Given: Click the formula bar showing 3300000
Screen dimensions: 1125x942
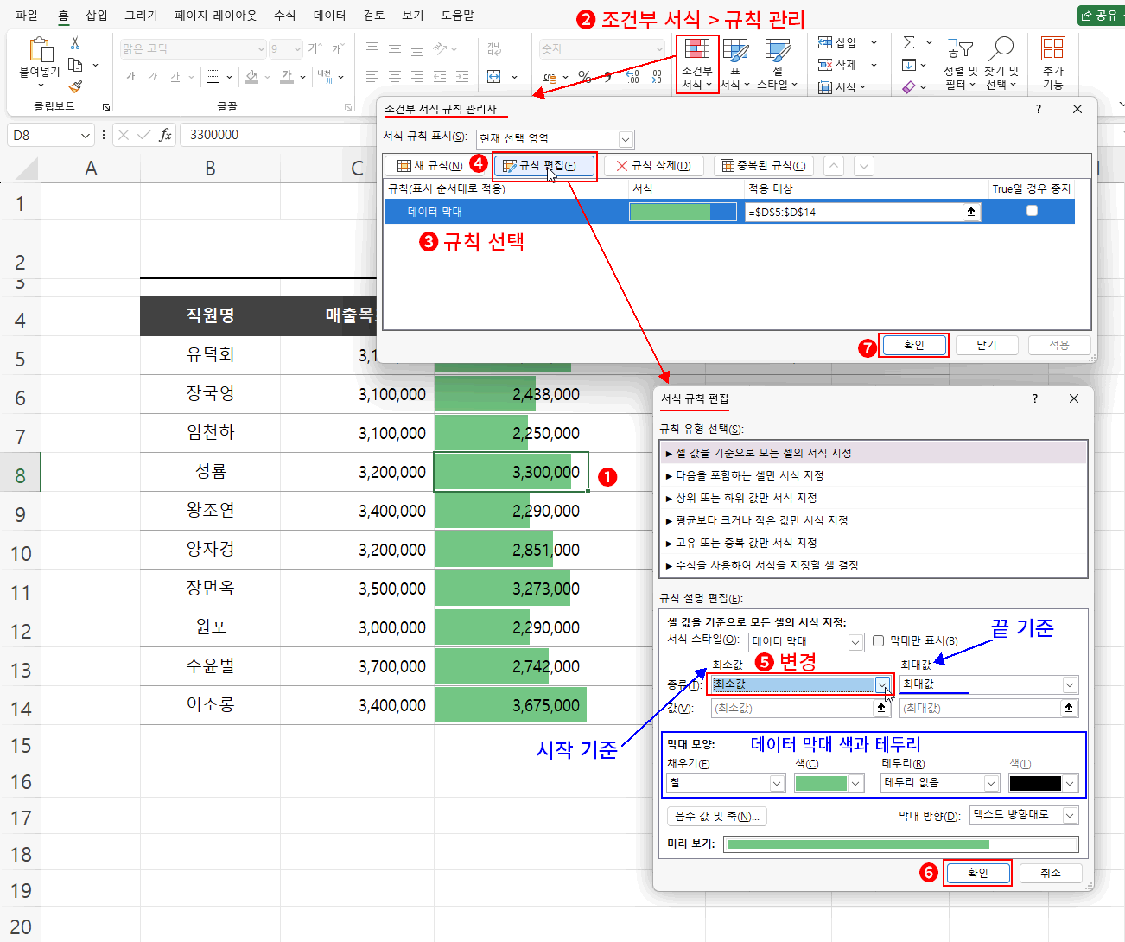Looking at the screenshot, I should click(276, 135).
